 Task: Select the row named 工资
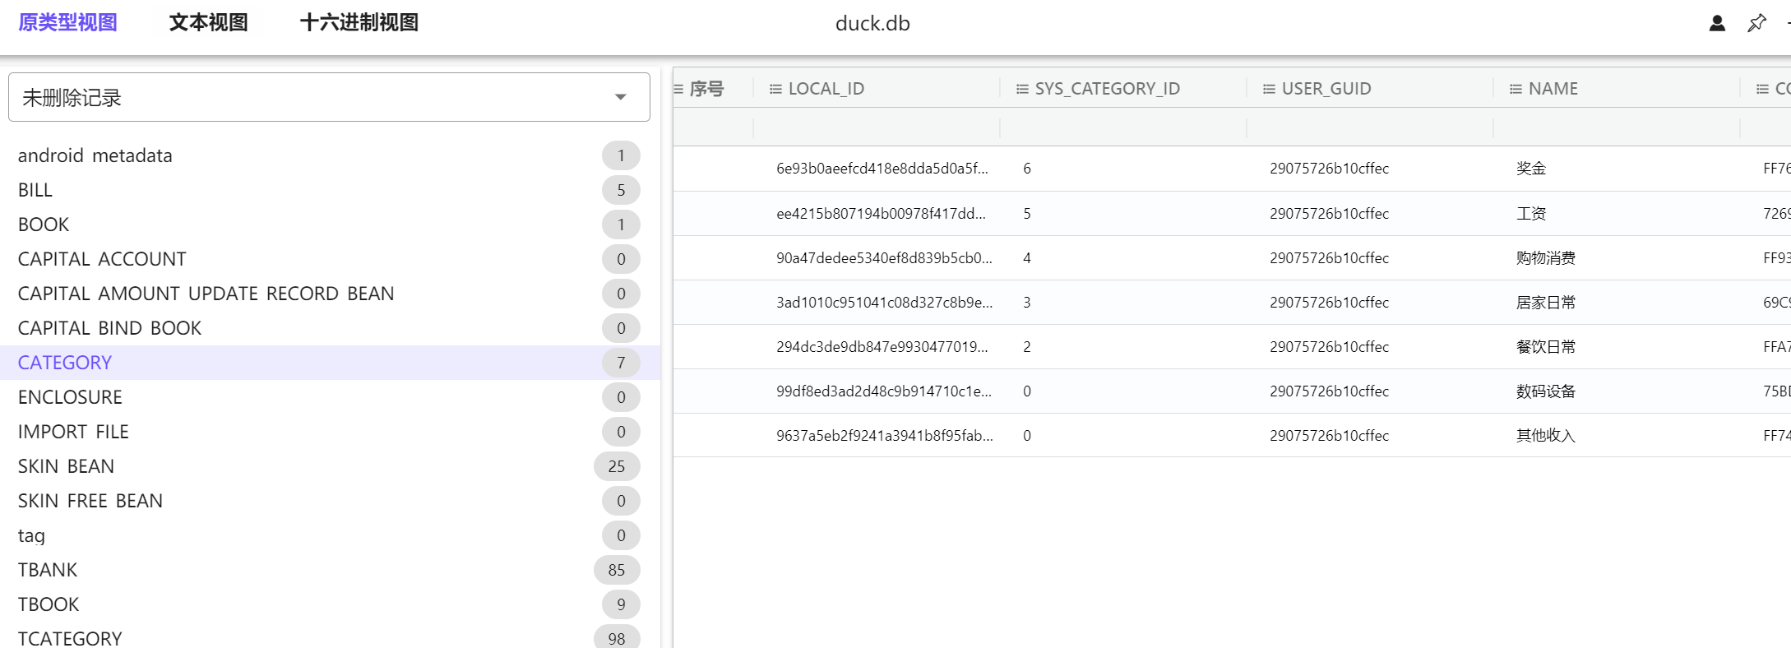pyautogui.click(x=1530, y=214)
